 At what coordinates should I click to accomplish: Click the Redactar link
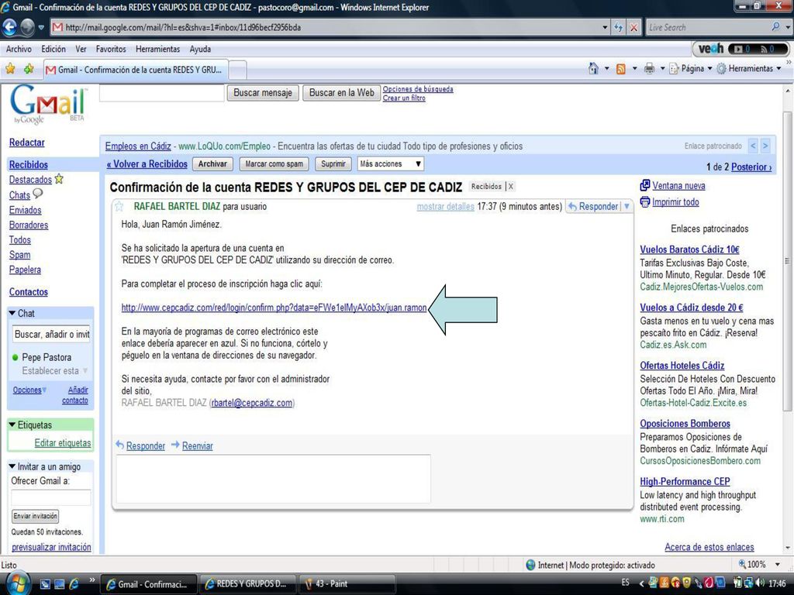click(27, 143)
